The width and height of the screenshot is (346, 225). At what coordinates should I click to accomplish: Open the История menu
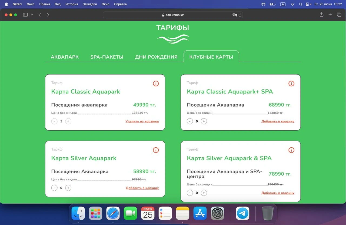click(72, 4)
